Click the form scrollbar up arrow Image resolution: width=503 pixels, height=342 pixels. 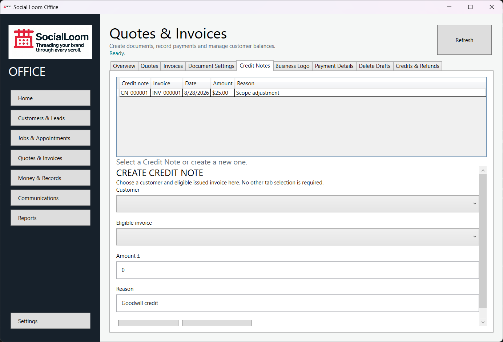click(483, 170)
